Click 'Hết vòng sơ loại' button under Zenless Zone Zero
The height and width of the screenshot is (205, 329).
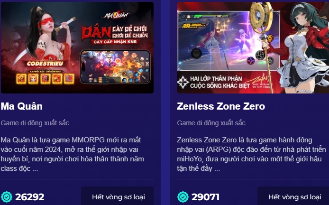294,197
